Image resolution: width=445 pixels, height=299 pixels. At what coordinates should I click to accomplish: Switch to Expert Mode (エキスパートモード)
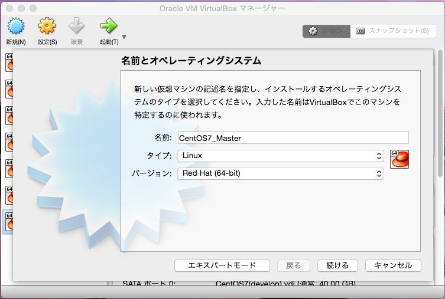tap(222, 265)
